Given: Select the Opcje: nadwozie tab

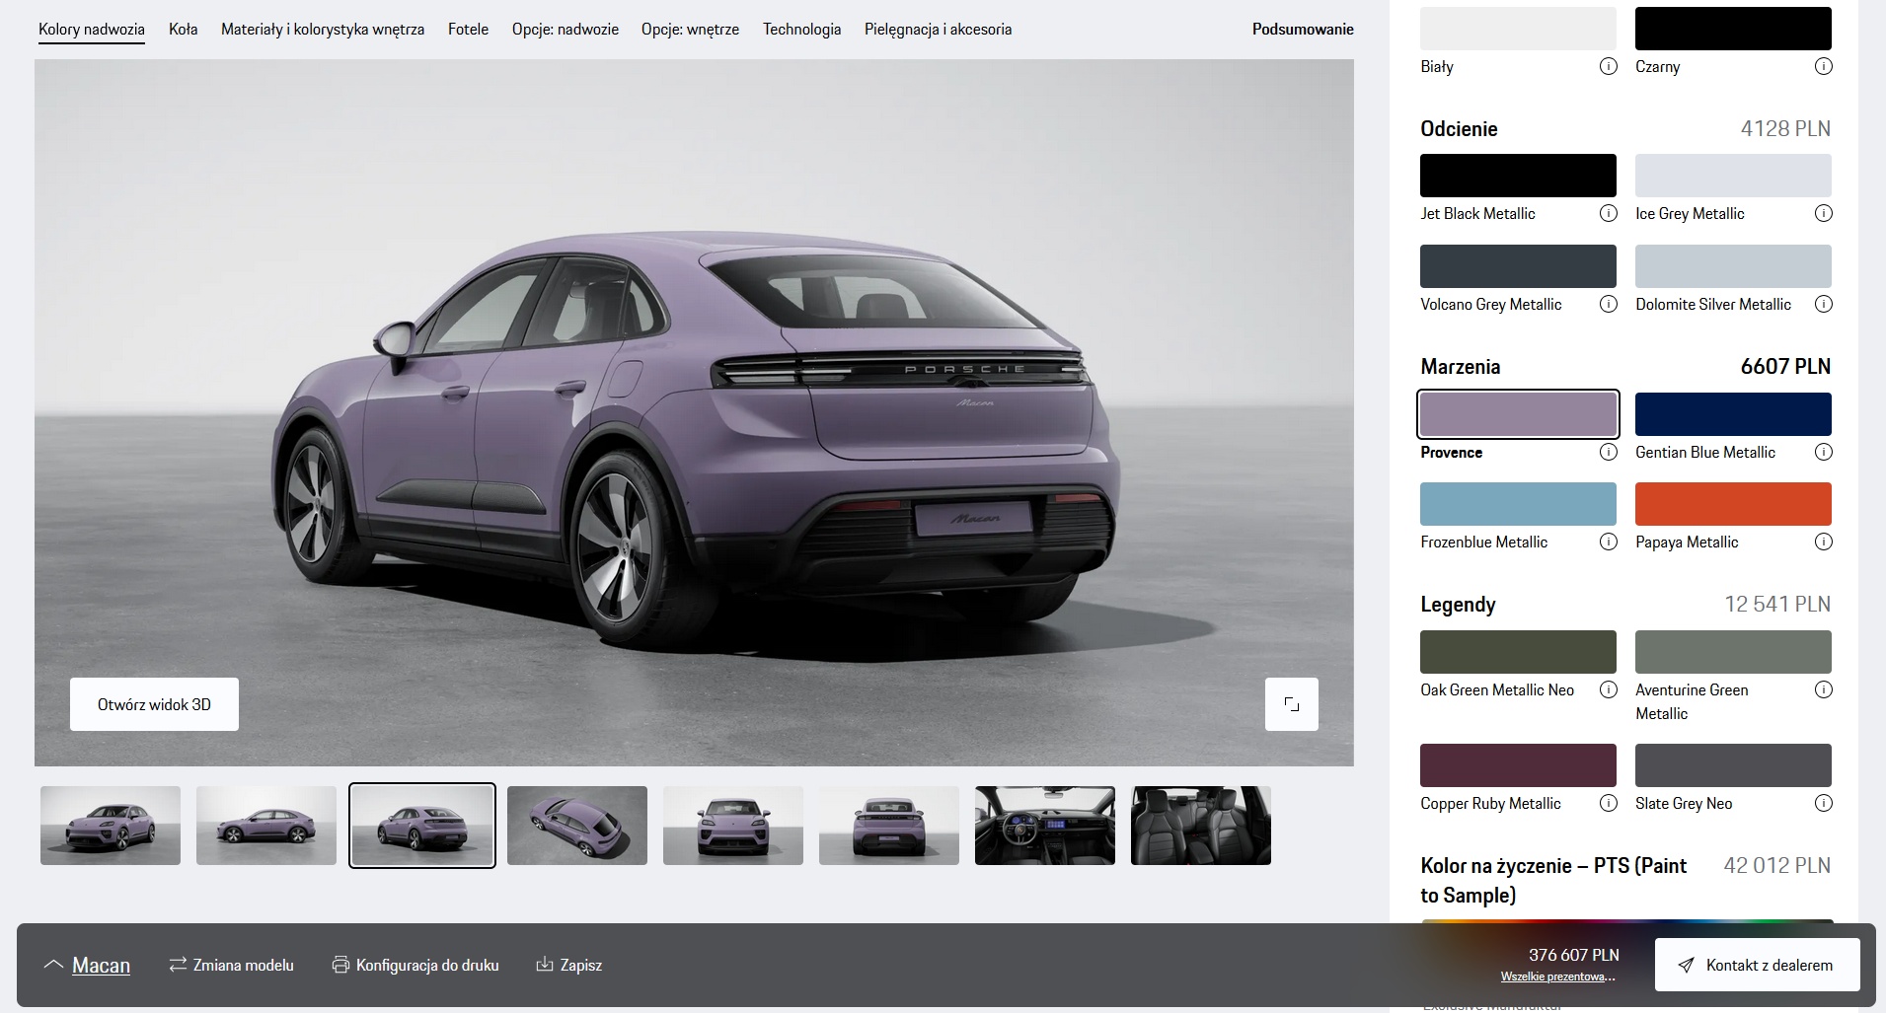Looking at the screenshot, I should [x=566, y=30].
